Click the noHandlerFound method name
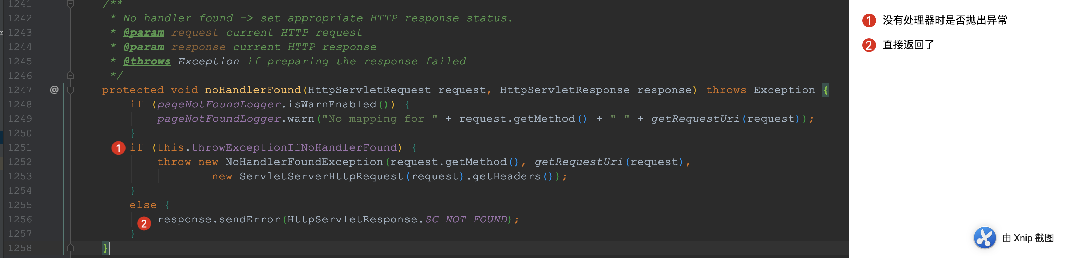The width and height of the screenshot is (1068, 258). (x=253, y=90)
